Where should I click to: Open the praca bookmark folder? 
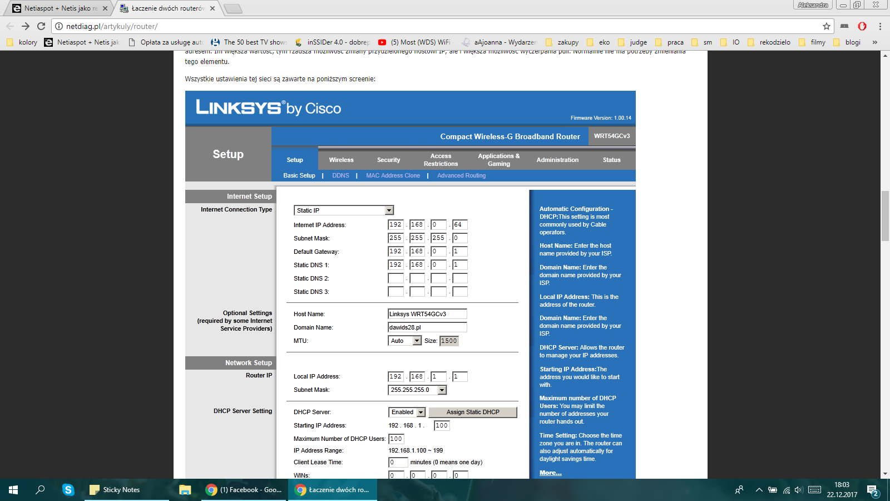(670, 42)
